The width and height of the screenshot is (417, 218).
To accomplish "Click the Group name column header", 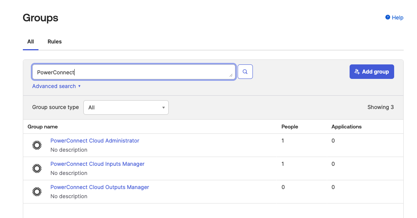I will tap(43, 127).
